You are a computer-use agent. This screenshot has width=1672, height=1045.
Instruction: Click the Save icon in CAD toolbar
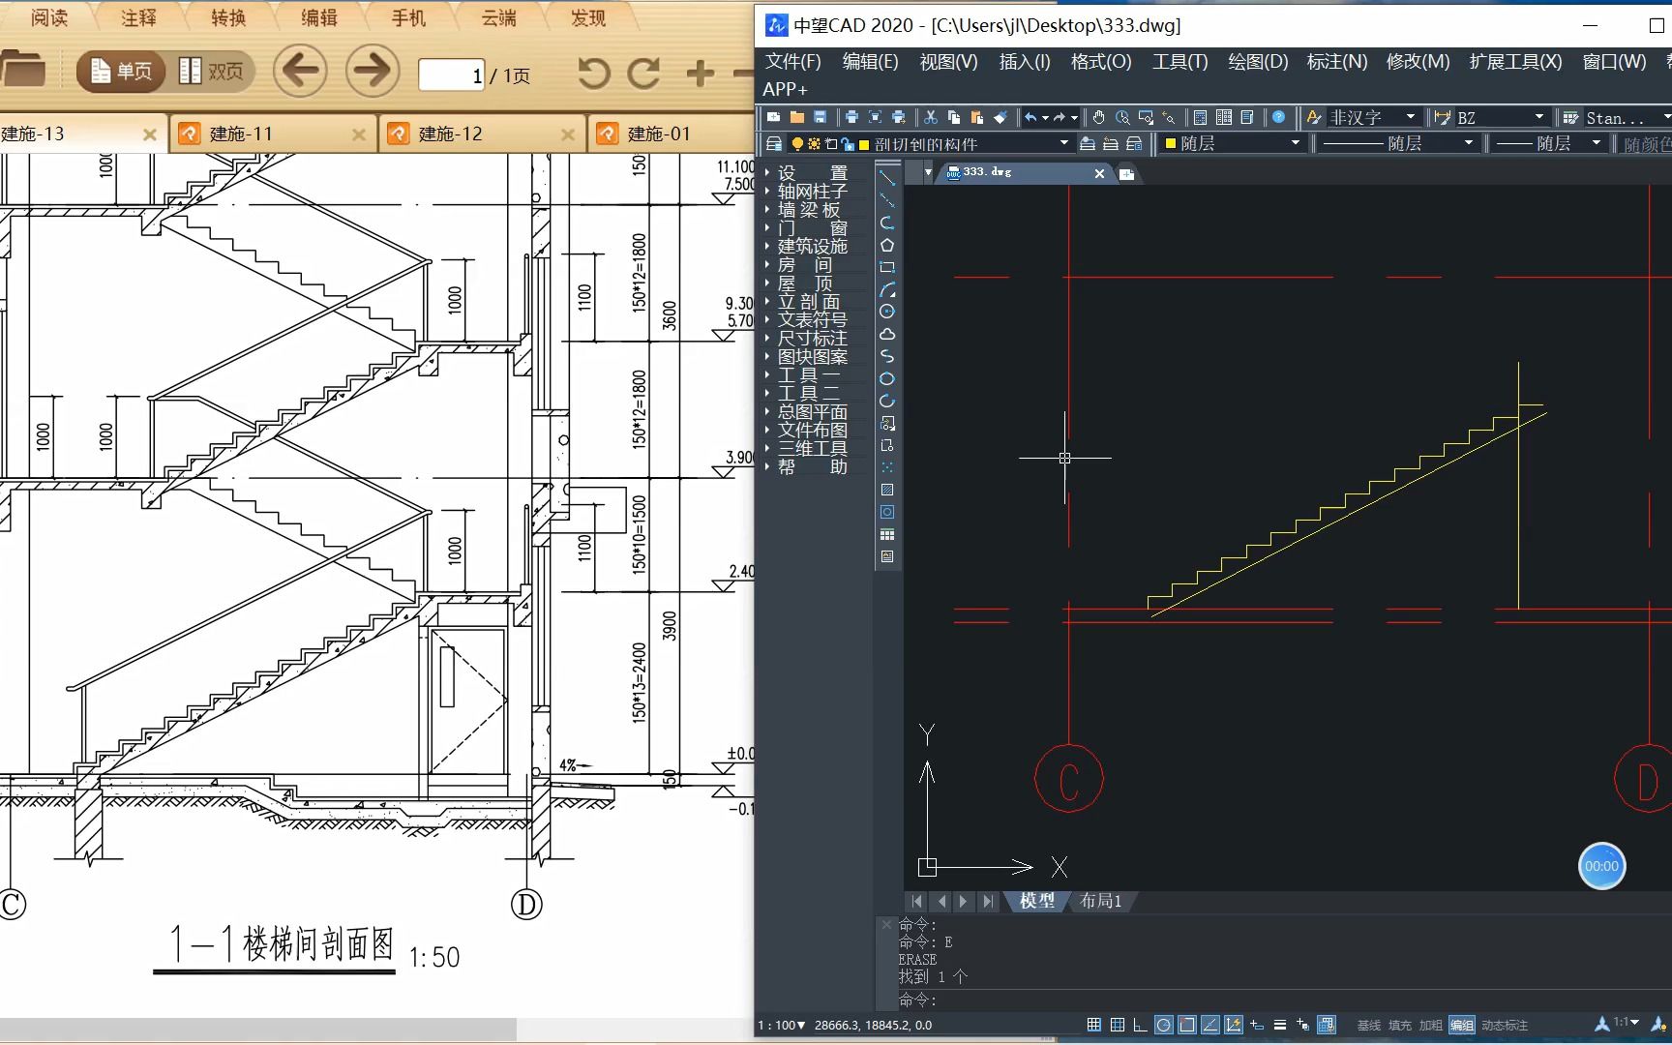pyautogui.click(x=820, y=117)
